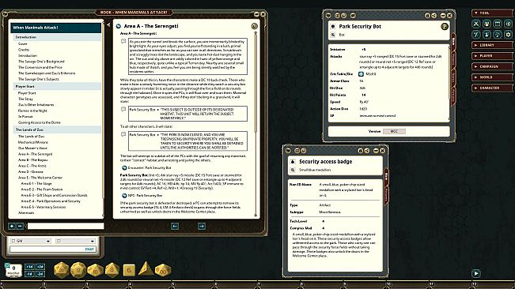This screenshot has height=289, width=515.
Task: Roll the d8 die
Action: point(112,270)
